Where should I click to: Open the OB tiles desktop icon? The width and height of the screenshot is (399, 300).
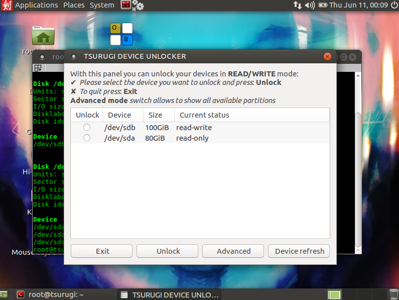121,34
